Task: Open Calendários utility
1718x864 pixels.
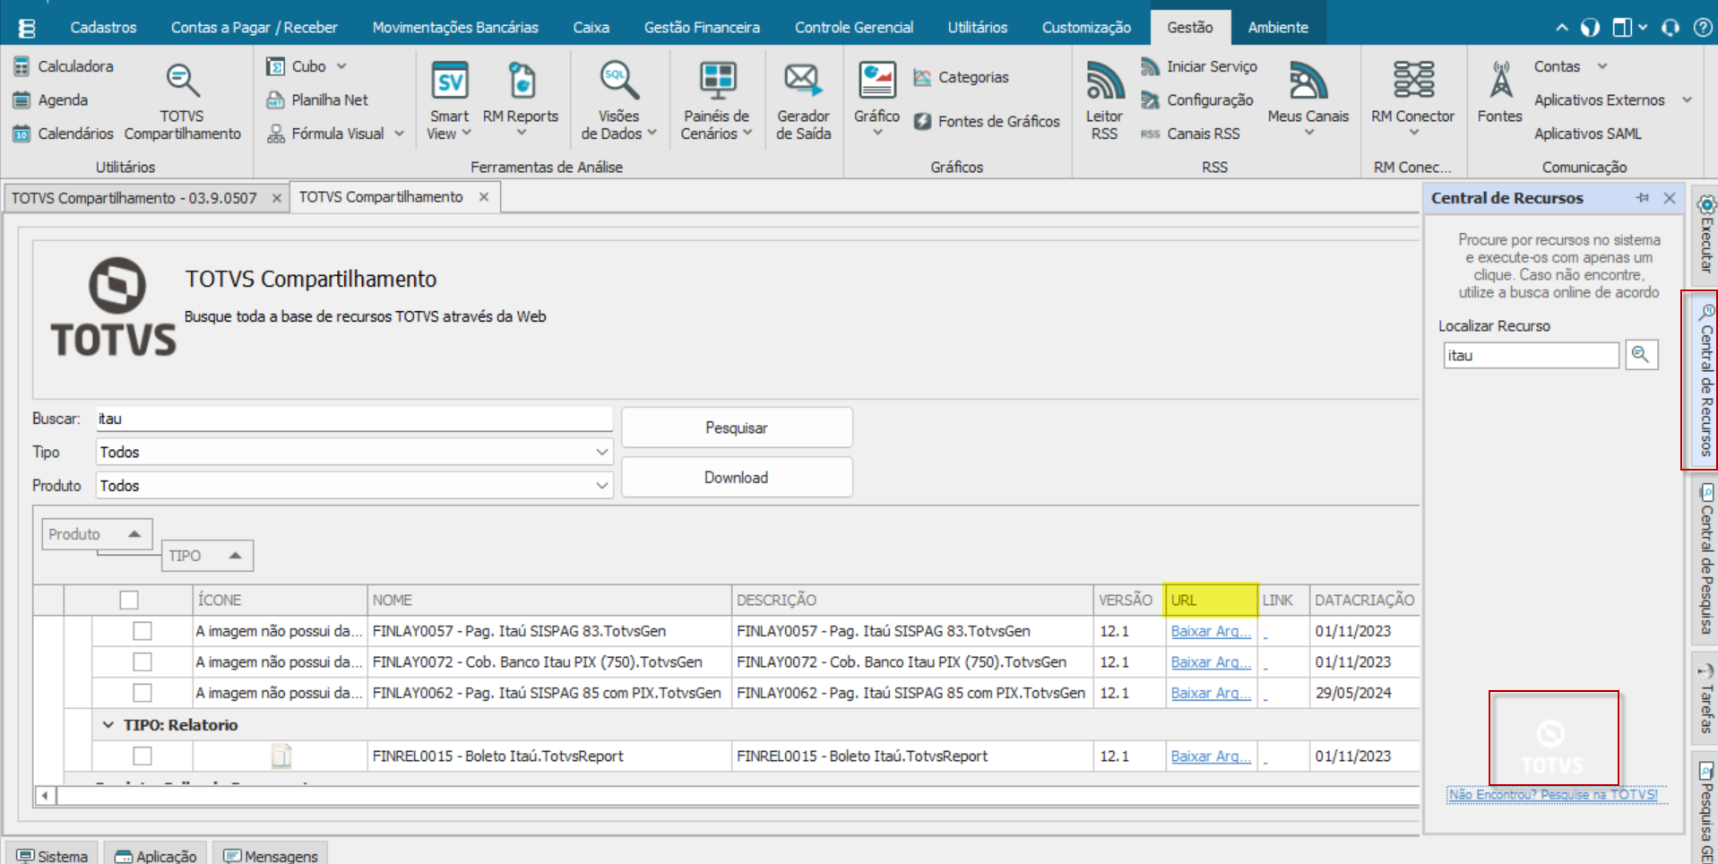Action: tap(64, 134)
